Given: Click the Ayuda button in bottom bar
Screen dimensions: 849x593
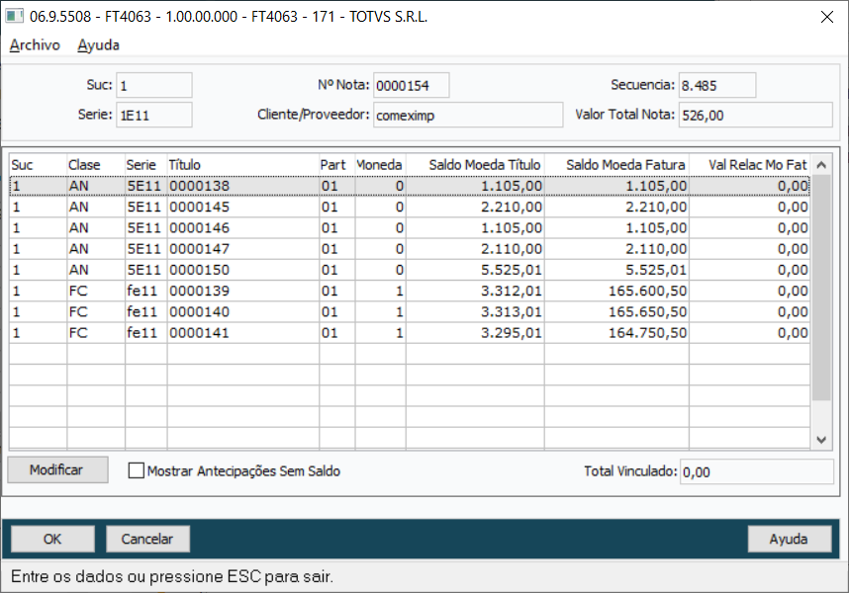Looking at the screenshot, I should (x=790, y=539).
